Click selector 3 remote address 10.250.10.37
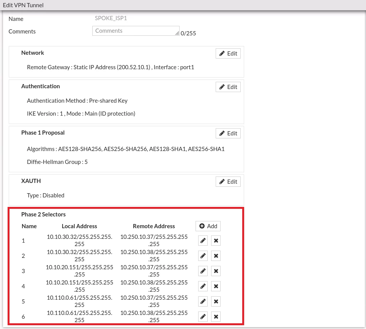The width and height of the screenshot is (366, 329). click(154, 271)
